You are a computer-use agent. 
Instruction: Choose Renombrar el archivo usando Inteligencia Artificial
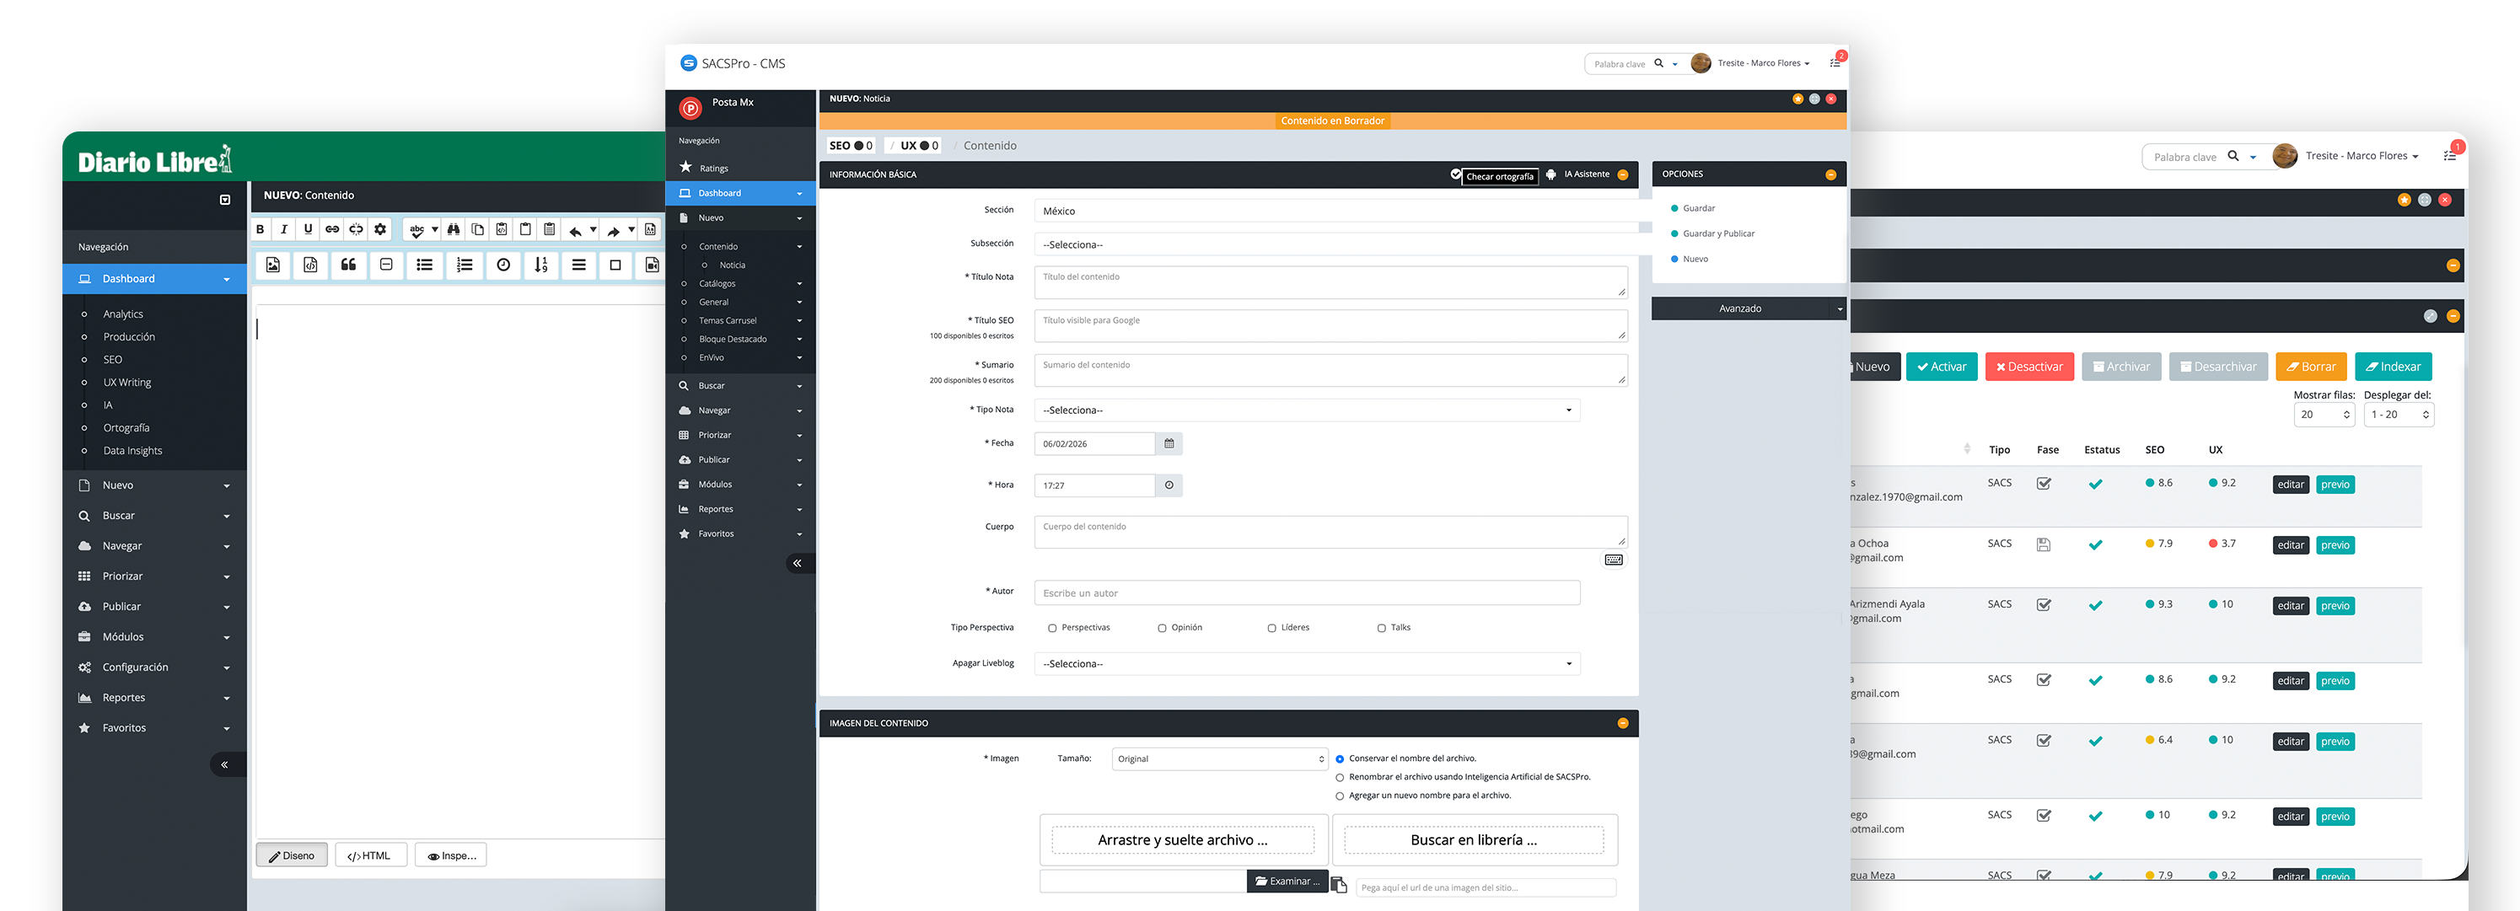(x=1341, y=778)
